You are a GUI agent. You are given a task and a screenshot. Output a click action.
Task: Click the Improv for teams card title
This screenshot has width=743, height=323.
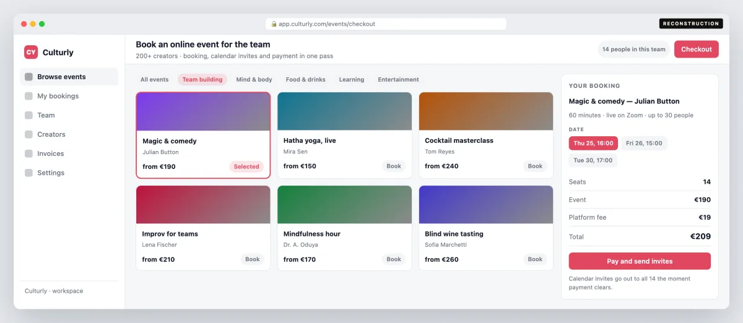point(170,234)
